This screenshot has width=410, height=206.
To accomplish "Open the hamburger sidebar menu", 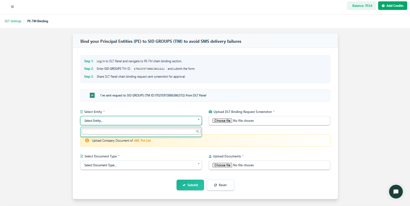I will (12, 7).
